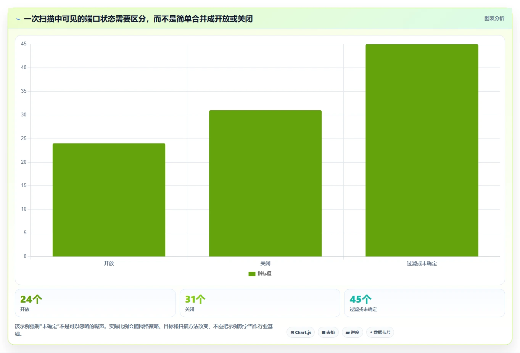
Task: Click the footnote starting with 该示例强调
Action: (144, 330)
